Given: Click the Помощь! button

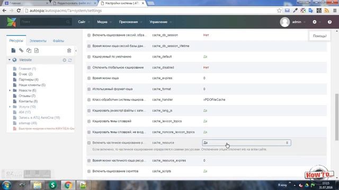Looking at the screenshot, I should point(319,36).
